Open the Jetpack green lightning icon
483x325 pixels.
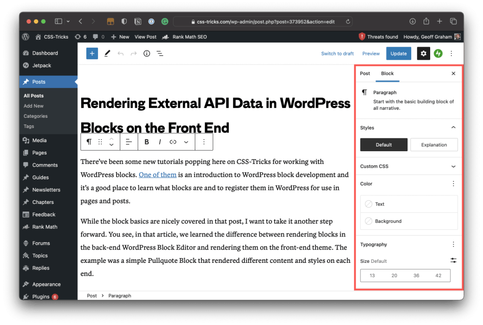pyautogui.click(x=438, y=54)
